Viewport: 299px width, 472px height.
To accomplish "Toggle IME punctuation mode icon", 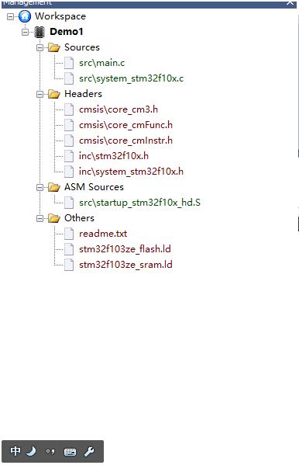I will click(50, 452).
